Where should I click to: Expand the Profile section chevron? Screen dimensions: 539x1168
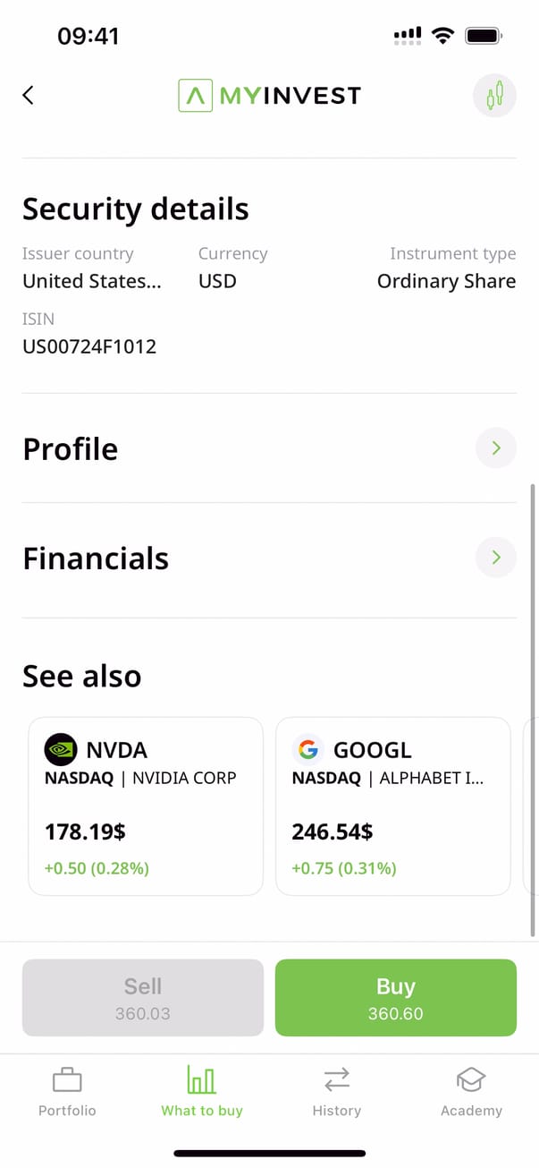click(496, 448)
